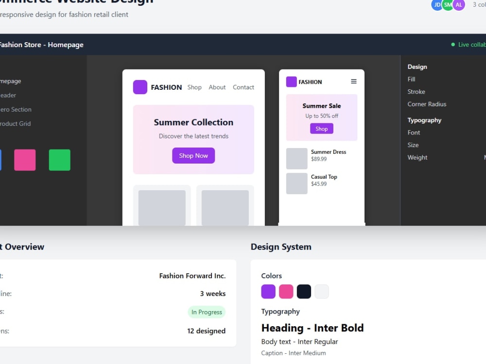
Task: Click the Colors label in Design System
Action: (272, 276)
